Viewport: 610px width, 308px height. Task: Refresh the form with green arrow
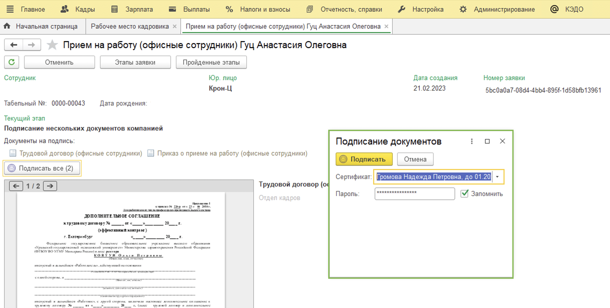[x=11, y=62]
